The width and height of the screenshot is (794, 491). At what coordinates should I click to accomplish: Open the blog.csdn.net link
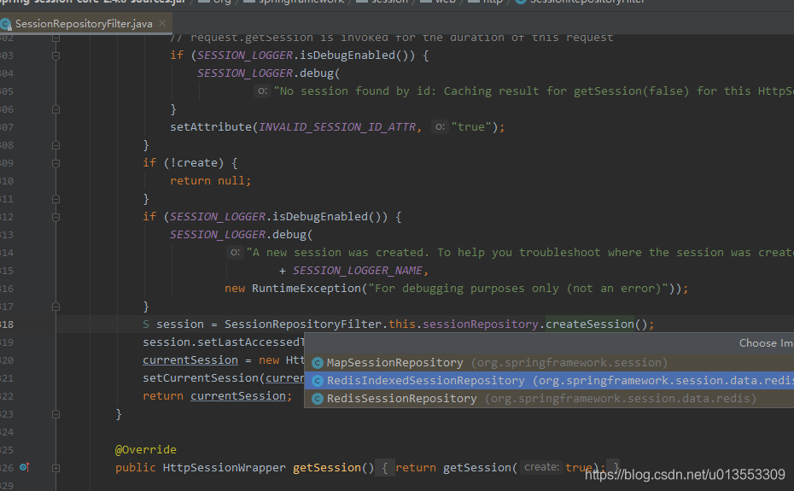click(685, 475)
